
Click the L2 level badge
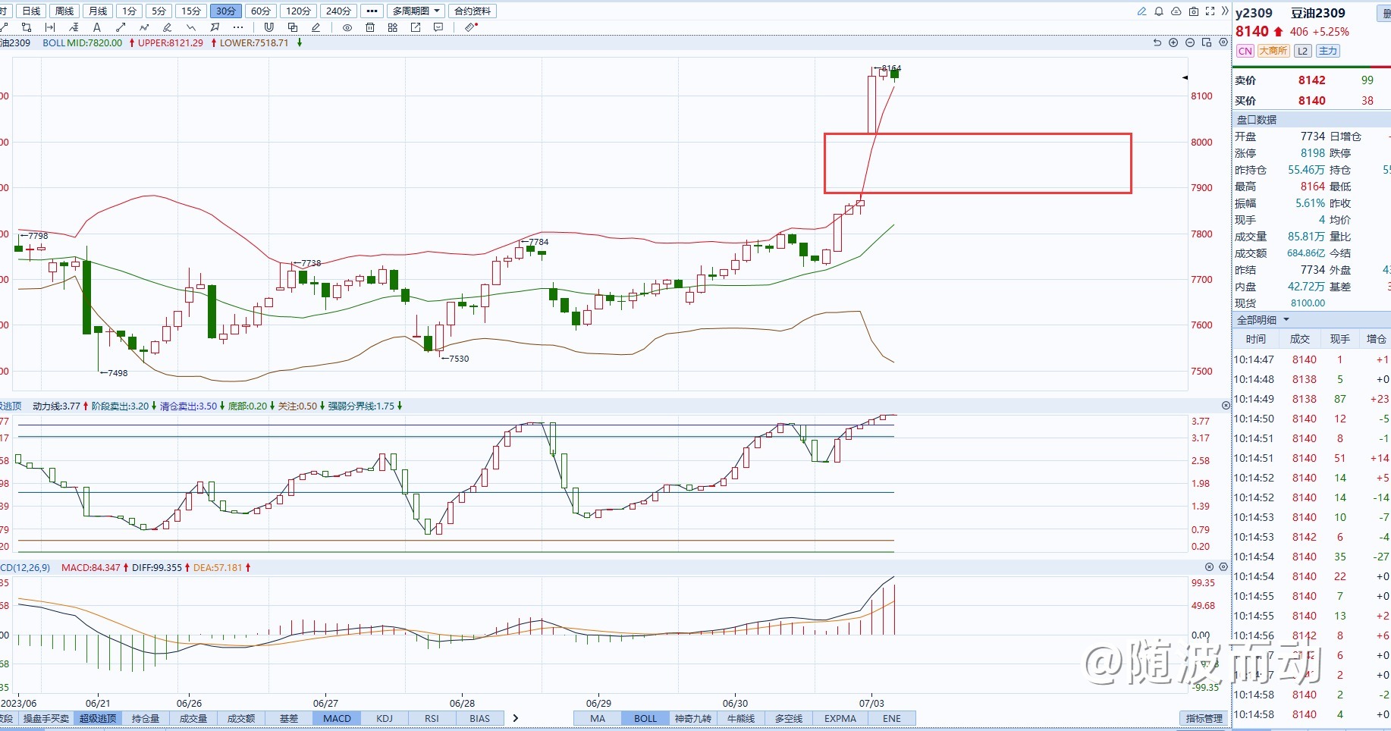pos(1302,51)
